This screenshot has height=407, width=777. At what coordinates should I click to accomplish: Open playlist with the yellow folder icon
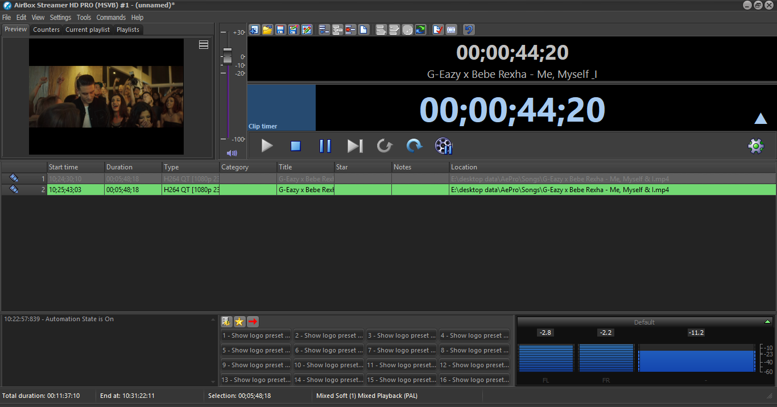point(267,30)
